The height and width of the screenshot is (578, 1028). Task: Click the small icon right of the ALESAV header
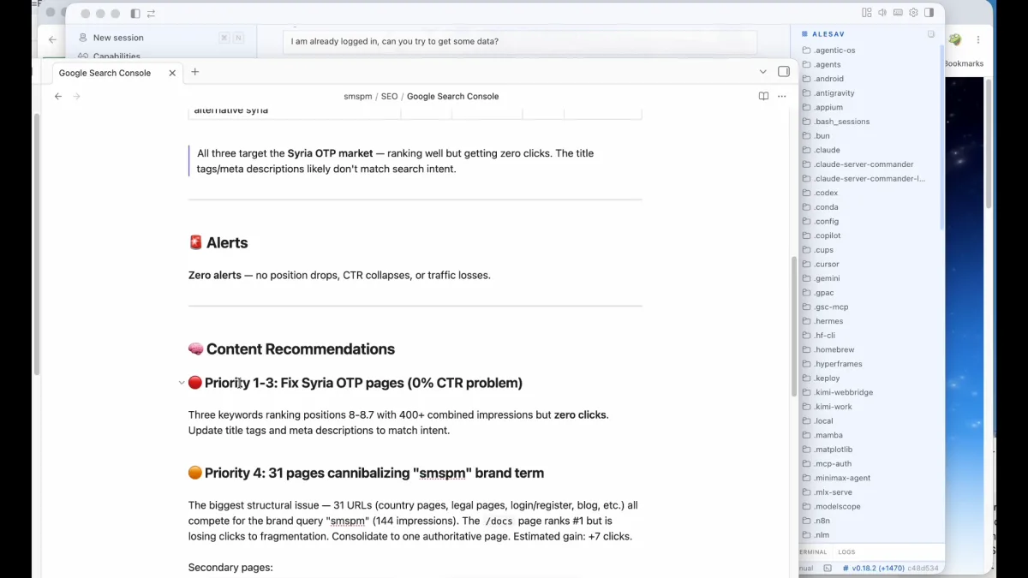coord(931,34)
